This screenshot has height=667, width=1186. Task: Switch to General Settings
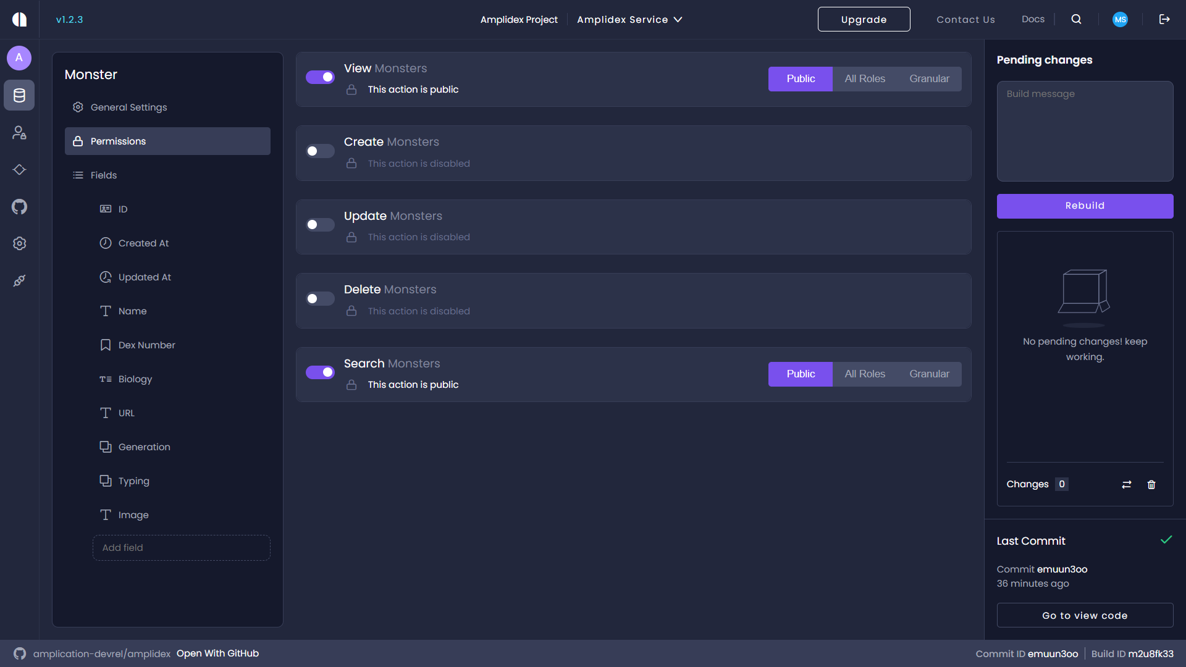(x=128, y=107)
